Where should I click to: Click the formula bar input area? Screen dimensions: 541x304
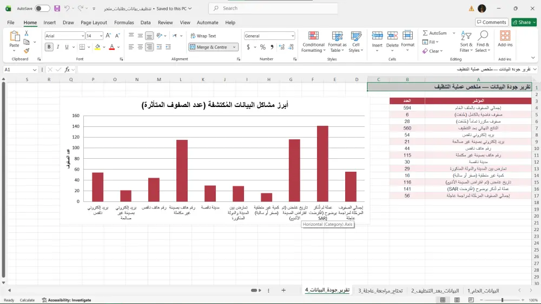pos(304,70)
